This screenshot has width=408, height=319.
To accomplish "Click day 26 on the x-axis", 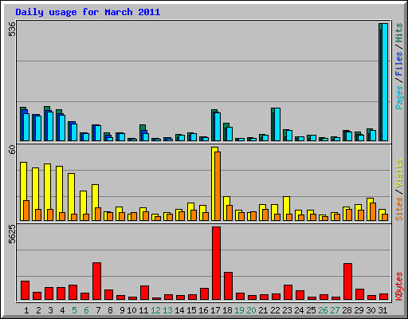I will pos(323,310).
